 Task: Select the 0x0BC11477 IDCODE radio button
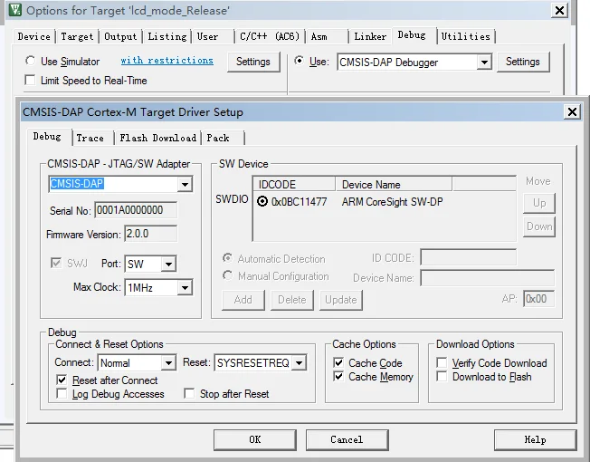click(262, 201)
